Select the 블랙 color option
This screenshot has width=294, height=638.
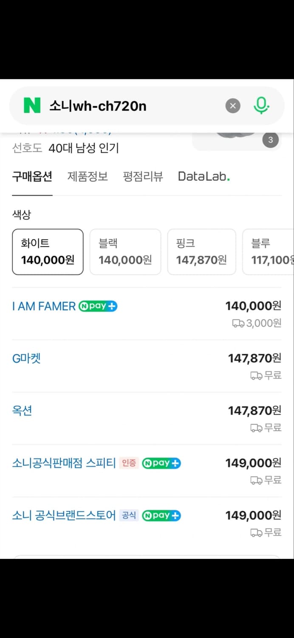click(x=125, y=251)
